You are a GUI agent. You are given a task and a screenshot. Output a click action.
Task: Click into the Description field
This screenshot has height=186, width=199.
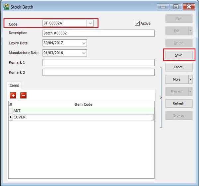99,33
